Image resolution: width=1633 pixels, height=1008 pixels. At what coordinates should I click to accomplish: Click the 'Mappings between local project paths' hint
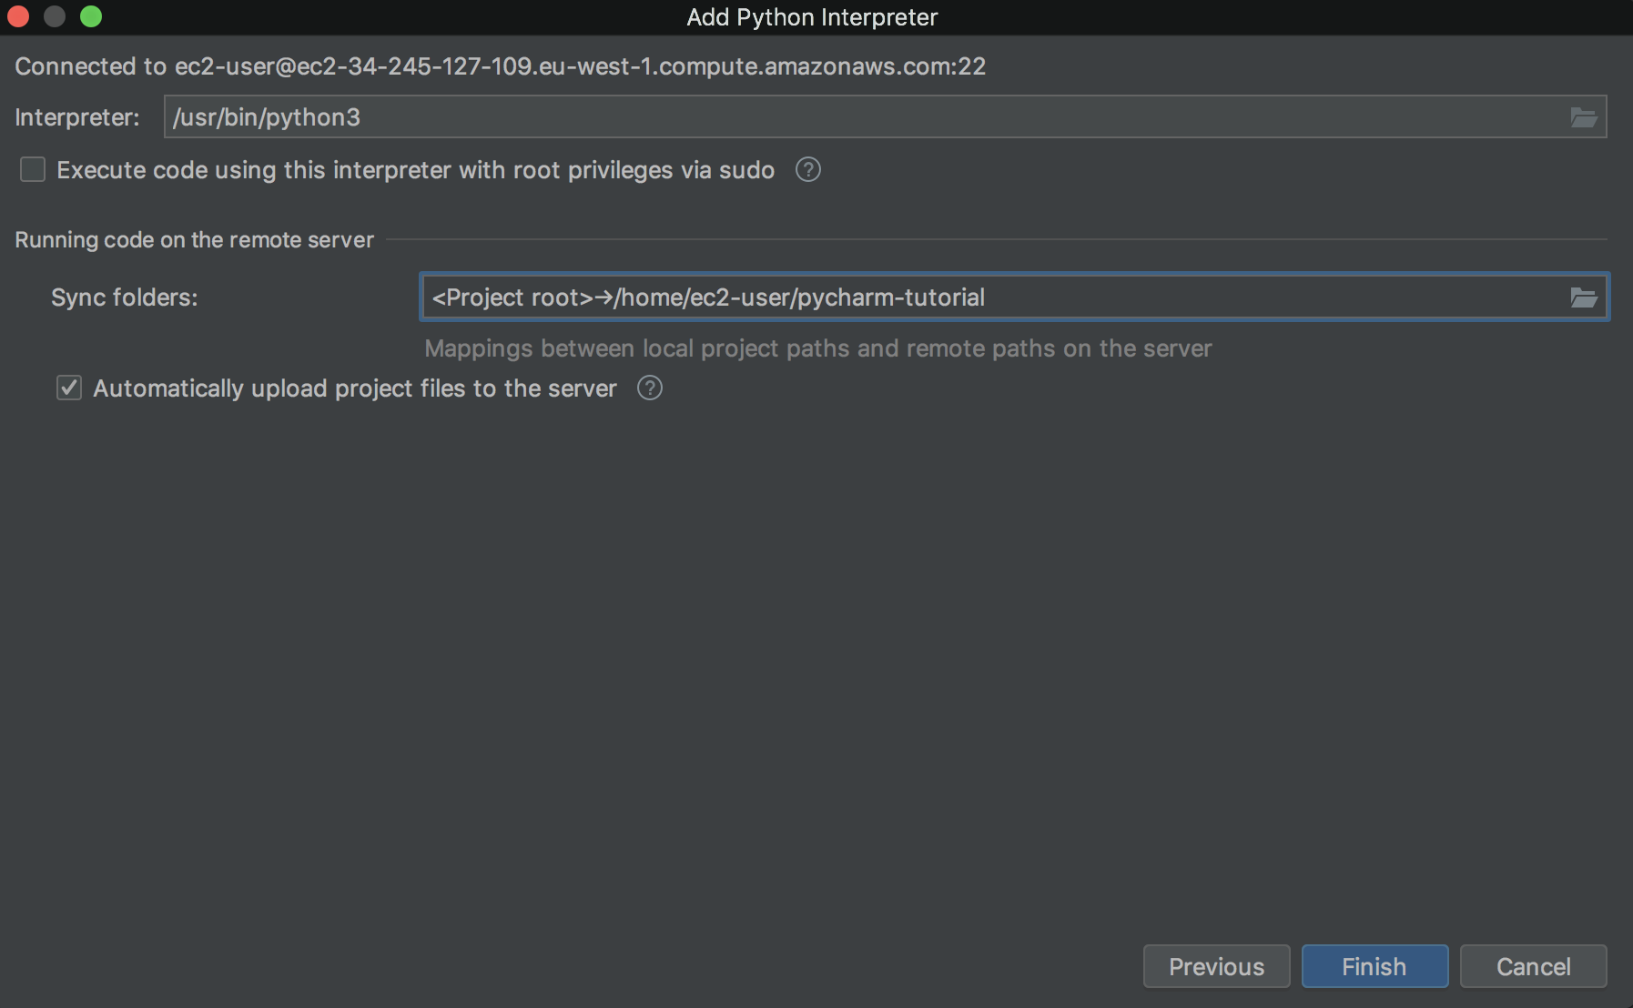click(x=817, y=348)
